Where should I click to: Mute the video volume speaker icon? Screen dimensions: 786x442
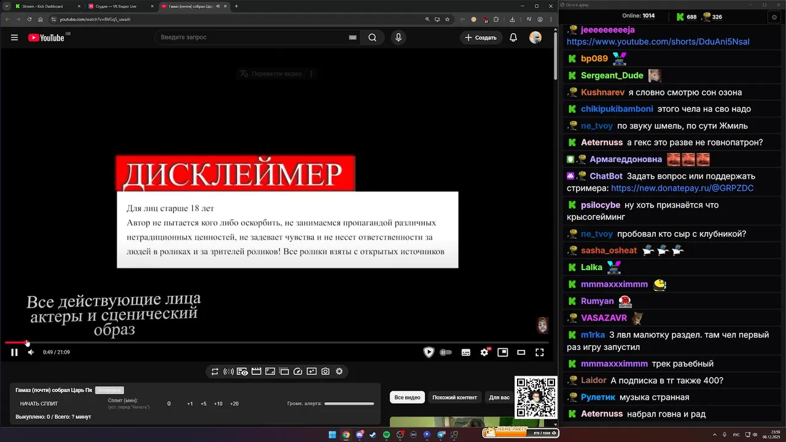point(31,352)
